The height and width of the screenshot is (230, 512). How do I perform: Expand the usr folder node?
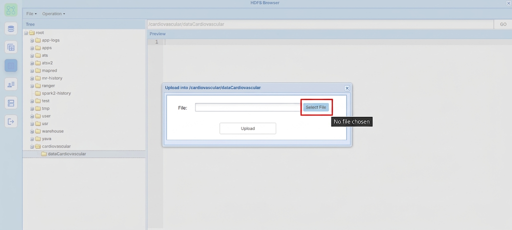(x=32, y=124)
